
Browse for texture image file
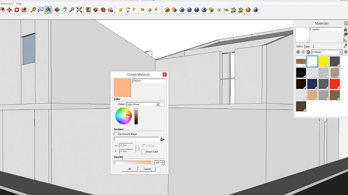(x=162, y=139)
